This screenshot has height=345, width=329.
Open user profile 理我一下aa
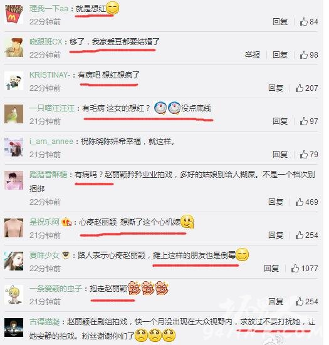49,9
